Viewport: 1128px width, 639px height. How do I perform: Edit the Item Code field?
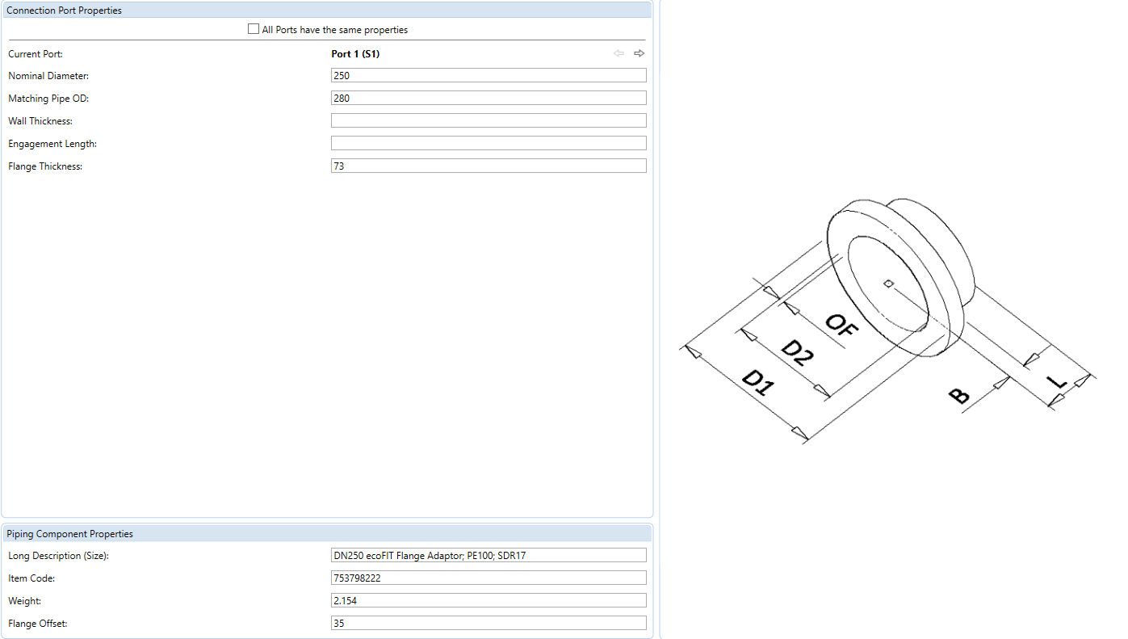(x=489, y=578)
